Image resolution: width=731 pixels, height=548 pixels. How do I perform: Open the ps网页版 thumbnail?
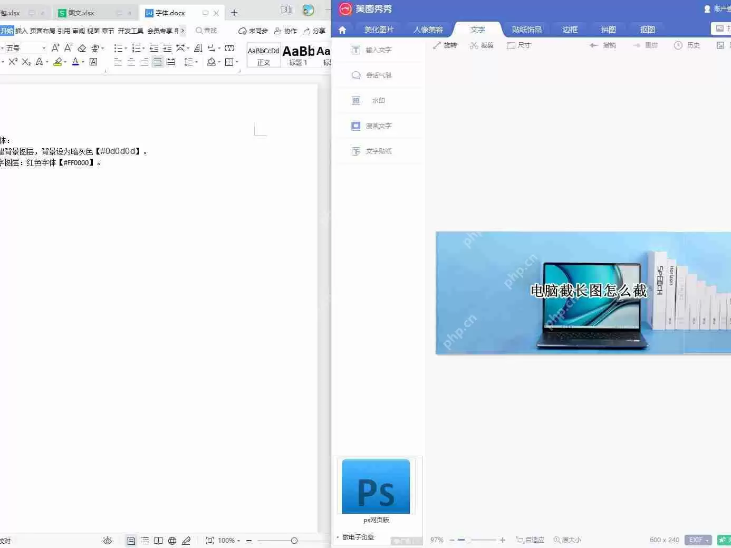point(376,486)
